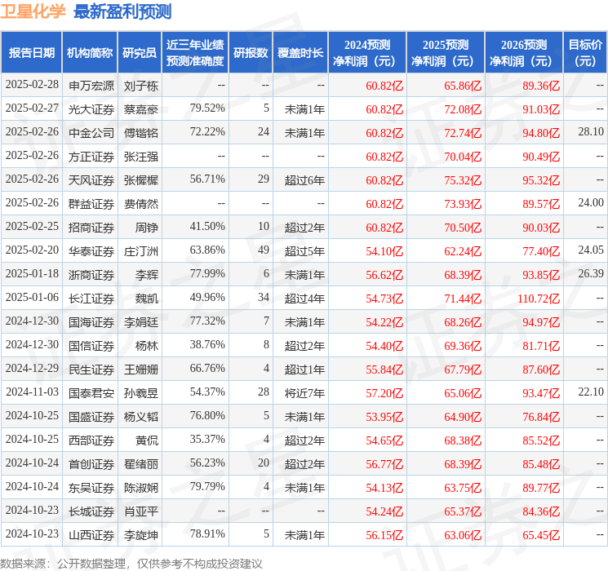Screen dimensions: 608x571
Task: Click the target price 22.10
Action: [x=591, y=392]
